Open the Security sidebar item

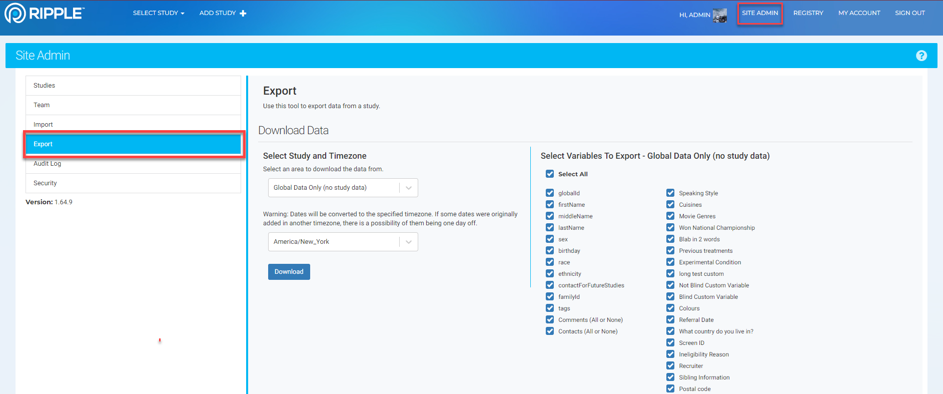click(x=45, y=183)
